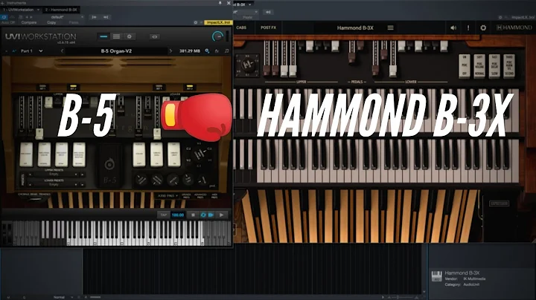Start playback in UVI Workstation transport
536x300 pixels.
tap(222, 215)
